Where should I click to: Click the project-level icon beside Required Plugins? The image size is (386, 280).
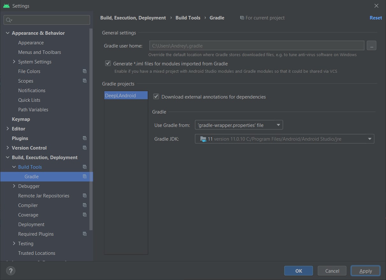pos(85,234)
